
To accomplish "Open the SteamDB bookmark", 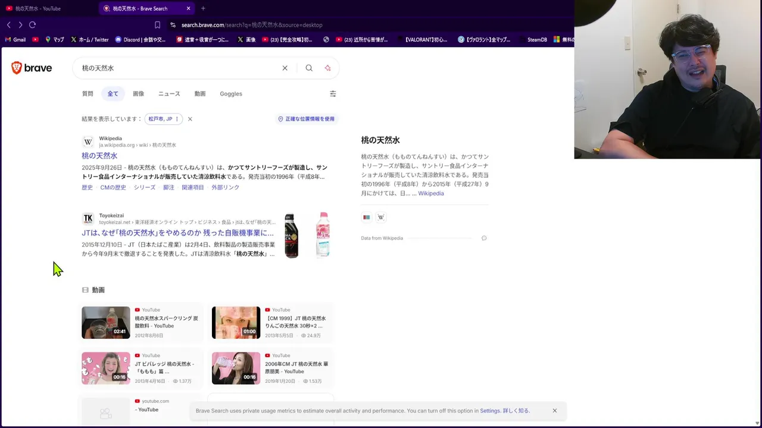I will 533,40.
